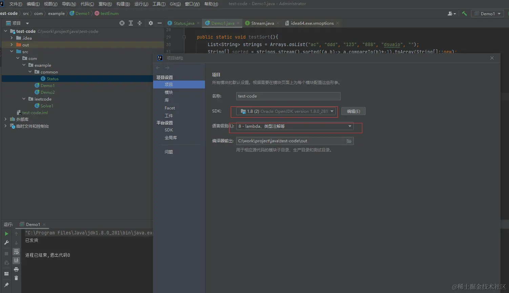Browse for the compiler output folder
Viewport: 509px width, 293px height.
pos(349,141)
